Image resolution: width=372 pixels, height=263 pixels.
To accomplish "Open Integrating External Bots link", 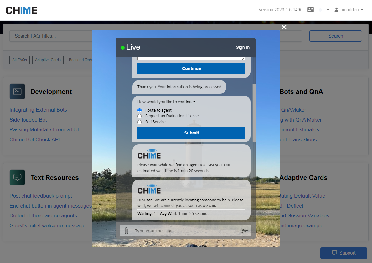I will [x=38, y=110].
